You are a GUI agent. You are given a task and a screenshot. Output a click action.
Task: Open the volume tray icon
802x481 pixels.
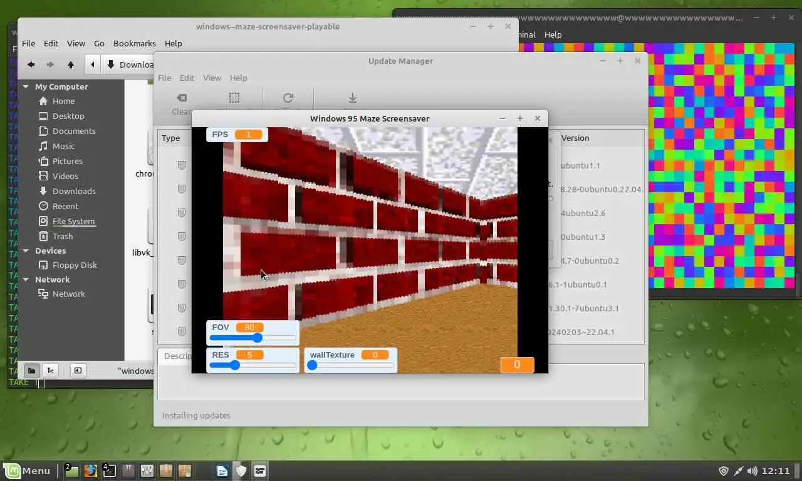tap(753, 471)
